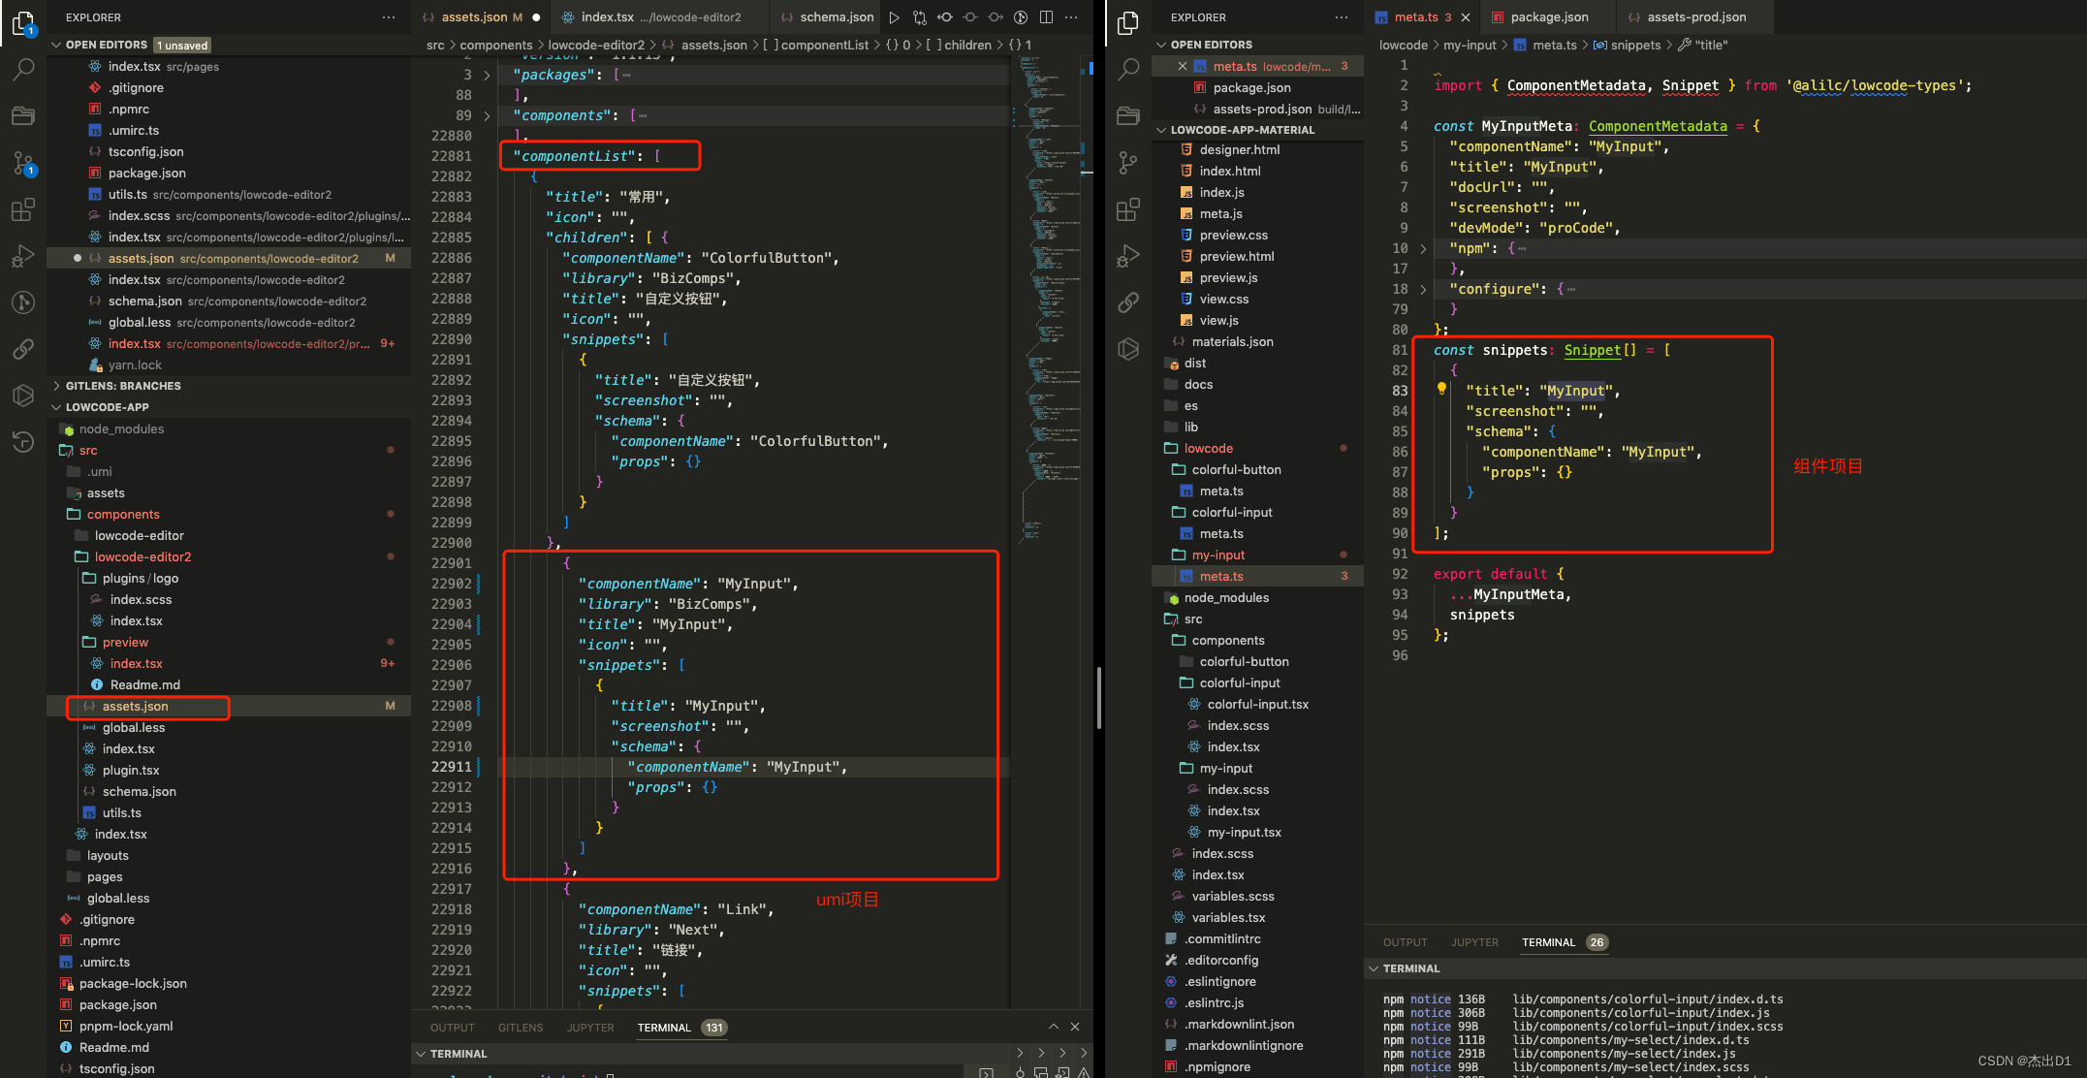Select TERMINAL tab in right window panel
This screenshot has width=2087, height=1078.
(1548, 942)
